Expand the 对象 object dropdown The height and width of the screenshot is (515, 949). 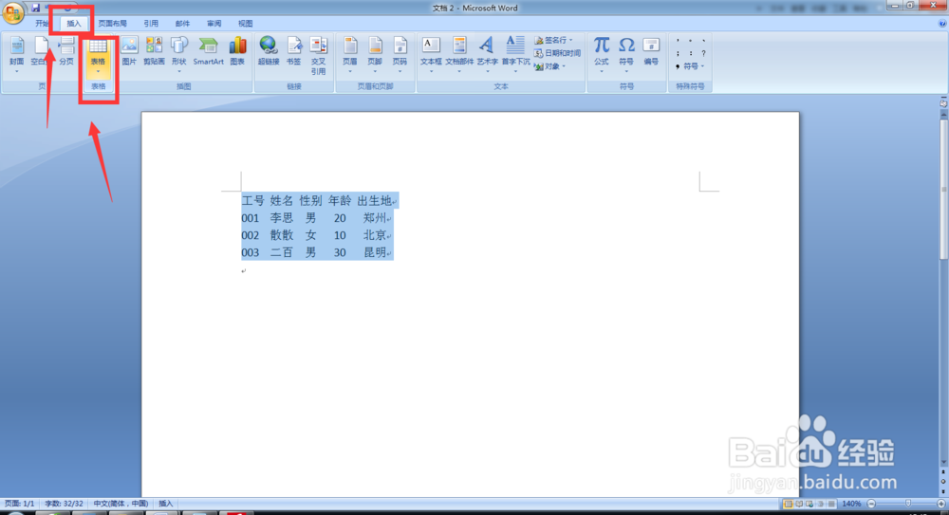tap(550, 66)
